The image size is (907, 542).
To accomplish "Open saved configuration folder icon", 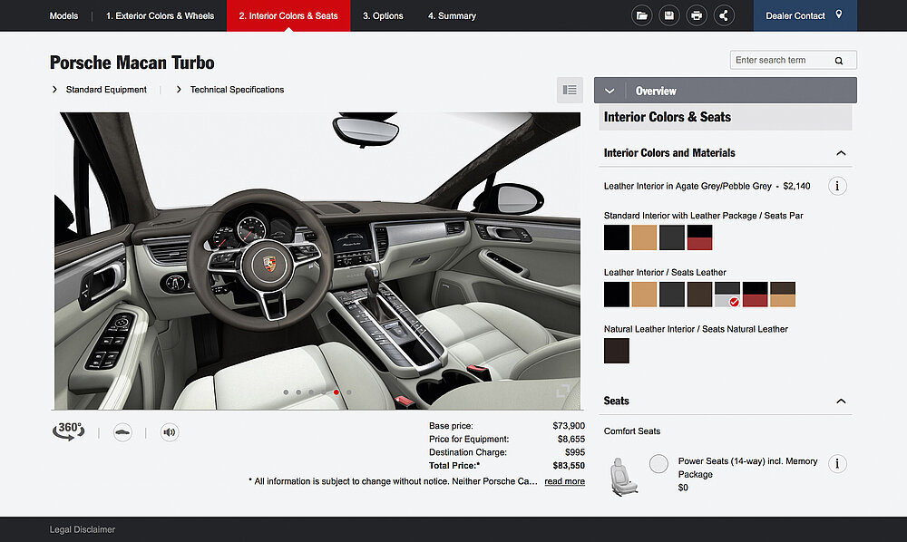I will (642, 15).
